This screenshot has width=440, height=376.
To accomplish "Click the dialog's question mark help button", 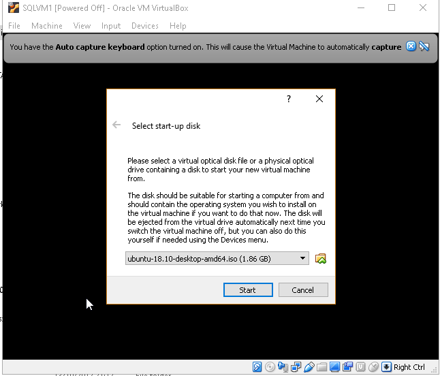I will coord(289,99).
